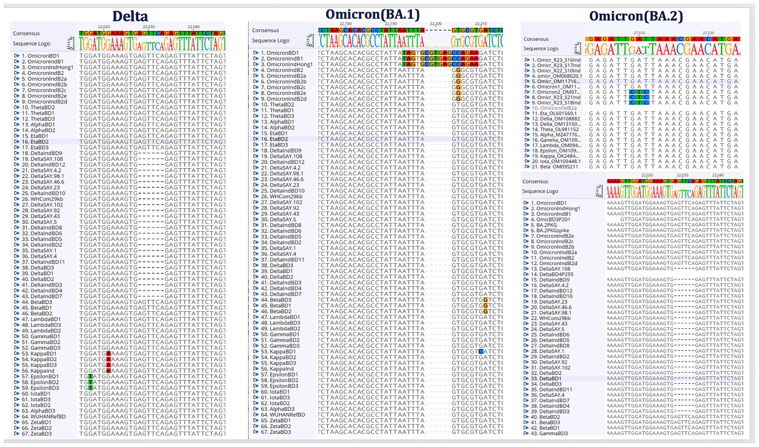This screenshot has height=447, width=759.
Task: Click the sequence icon beside OmicronBD1 in Delta panel
Action: pos(17,56)
